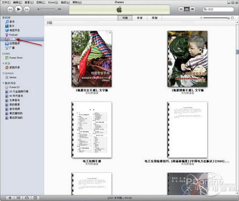Click the [地震搜救手册].文字版 title text
239x201 pixels.
coord(188,90)
